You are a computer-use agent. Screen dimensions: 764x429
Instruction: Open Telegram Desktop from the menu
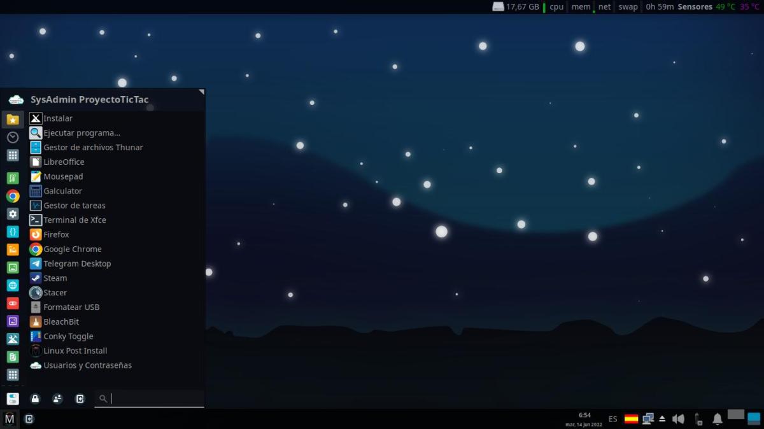click(x=76, y=264)
